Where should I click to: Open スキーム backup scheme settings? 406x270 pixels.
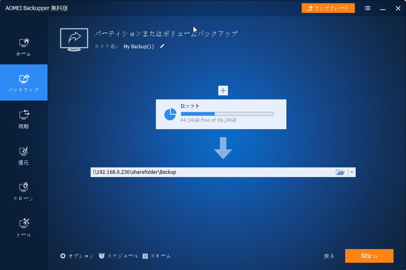coord(156,256)
